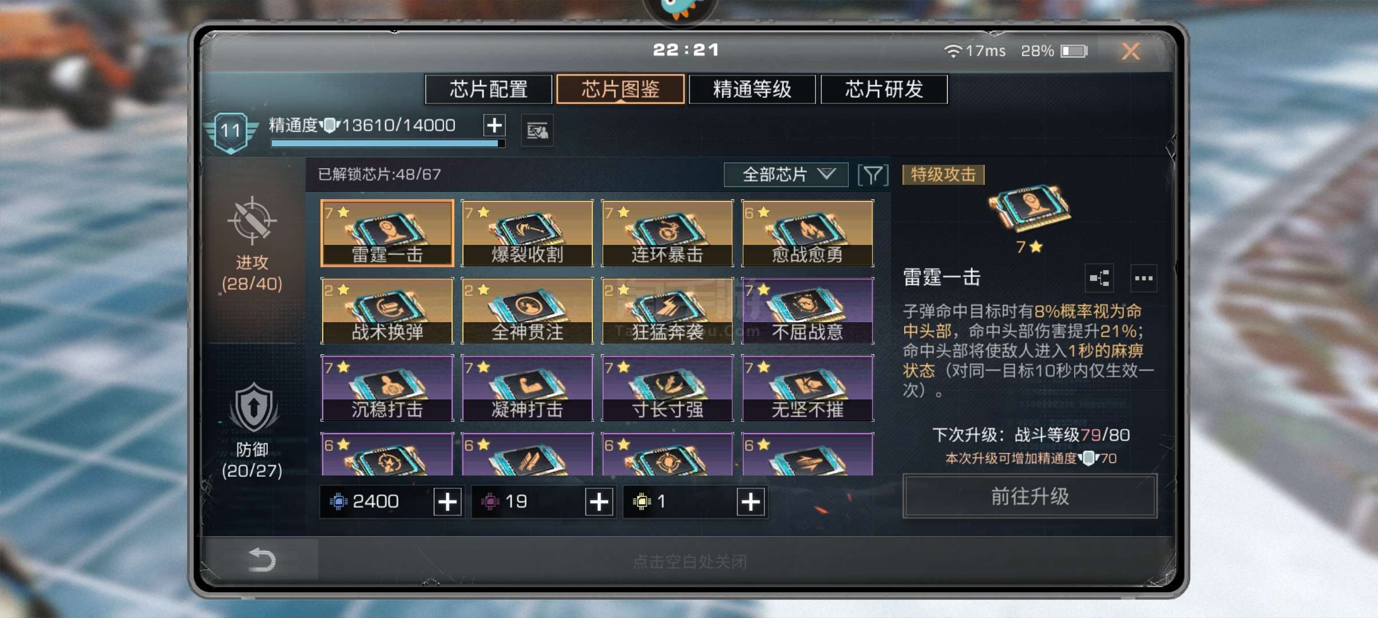This screenshot has width=1378, height=618.
Task: Switch to the 芯片配置 tab
Action: coord(488,89)
